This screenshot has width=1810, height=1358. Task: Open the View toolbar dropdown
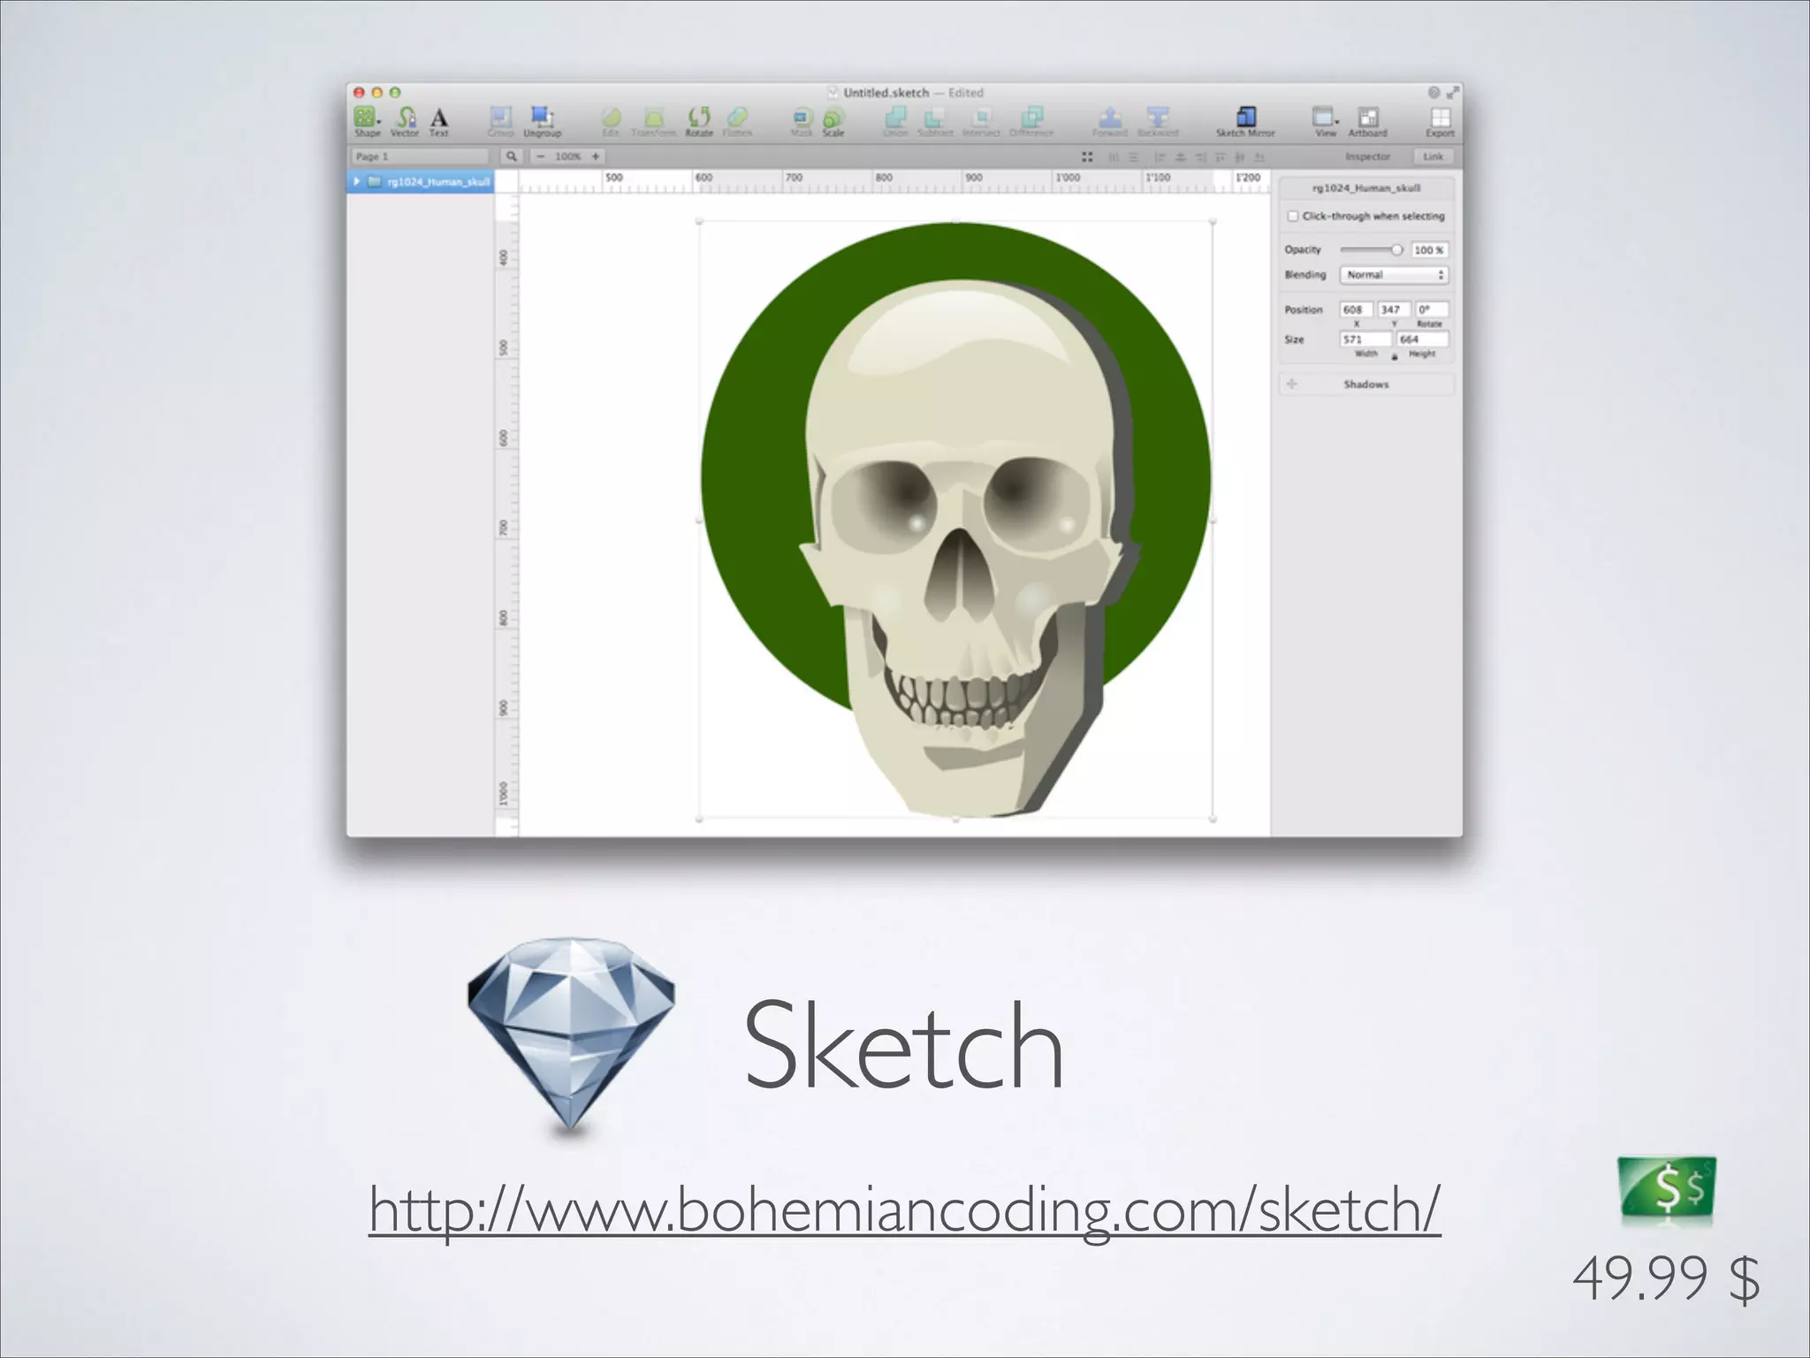[1325, 121]
